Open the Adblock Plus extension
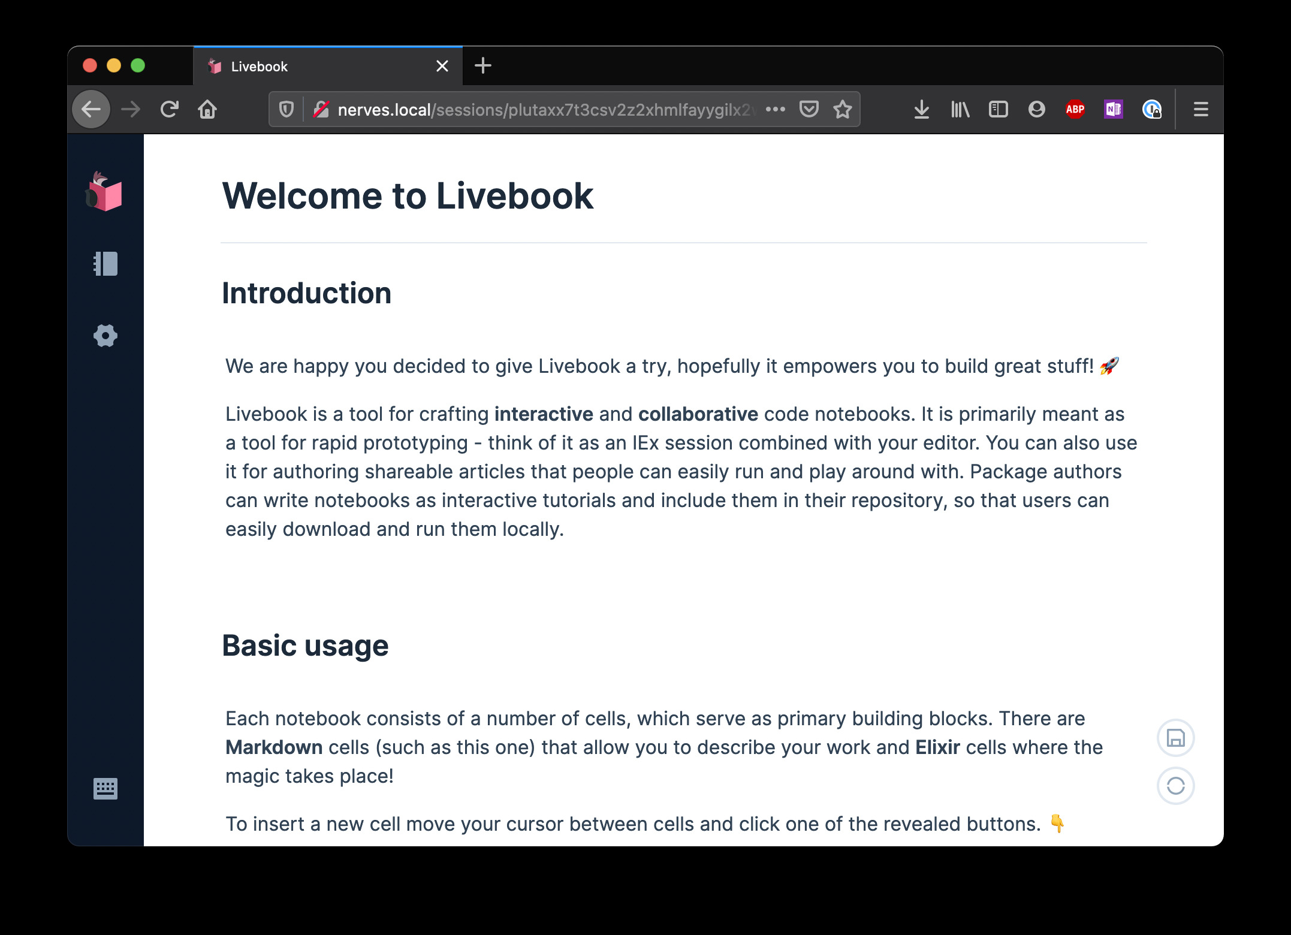 coord(1075,109)
